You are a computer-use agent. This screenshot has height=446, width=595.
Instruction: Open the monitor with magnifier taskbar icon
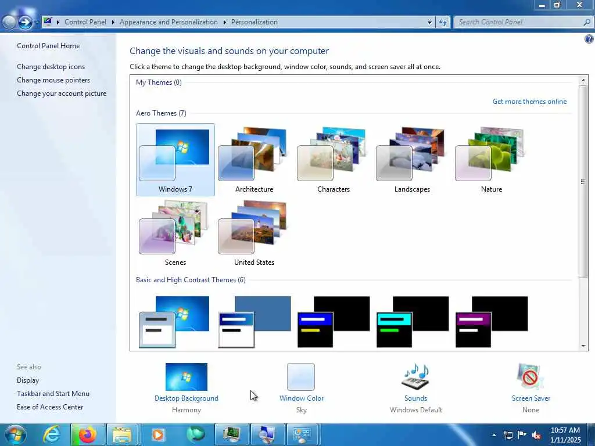point(267,434)
